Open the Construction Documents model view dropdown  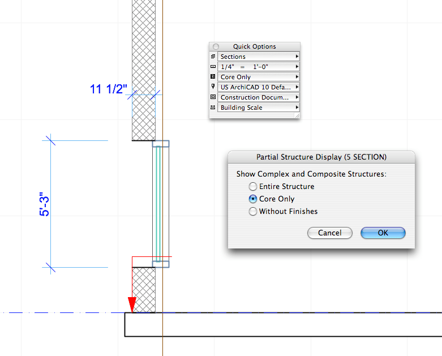click(258, 97)
